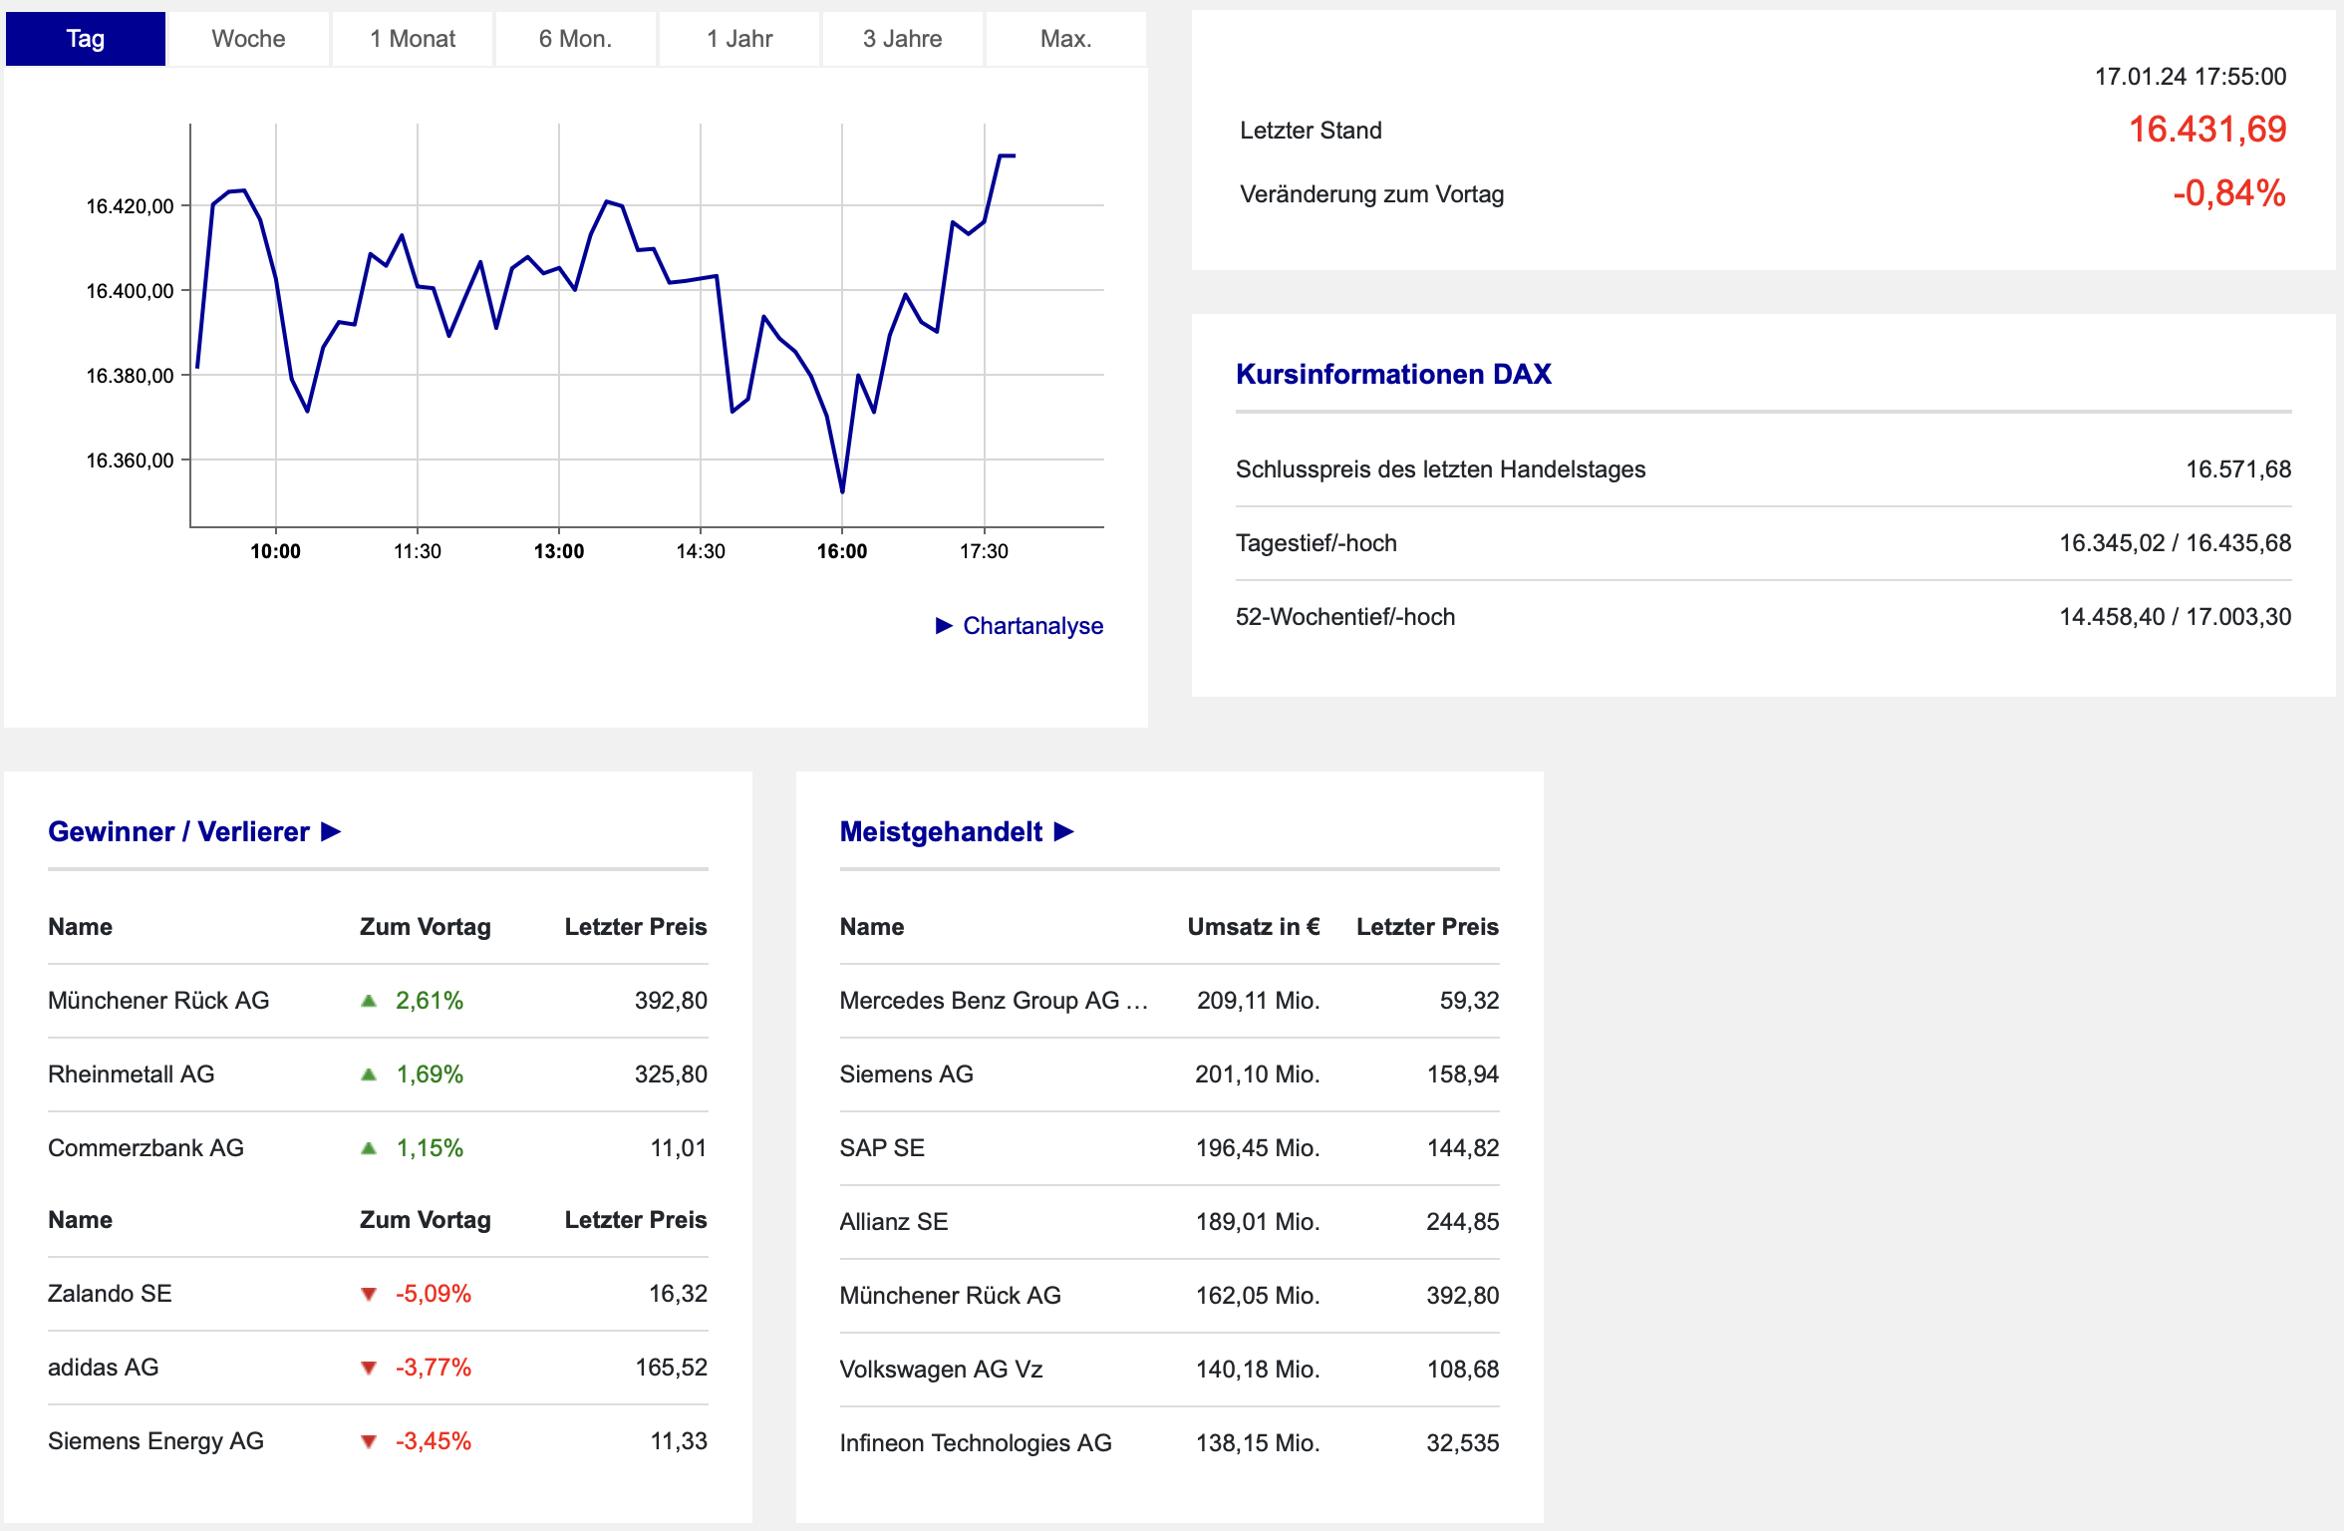Click the triangle icon before Chartanalyse
2344x1531 pixels.
coord(944,625)
